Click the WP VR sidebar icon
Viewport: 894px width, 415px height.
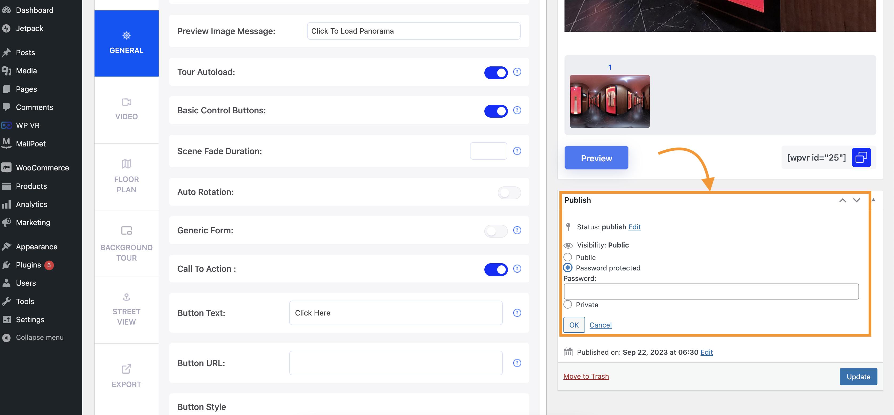coord(7,125)
